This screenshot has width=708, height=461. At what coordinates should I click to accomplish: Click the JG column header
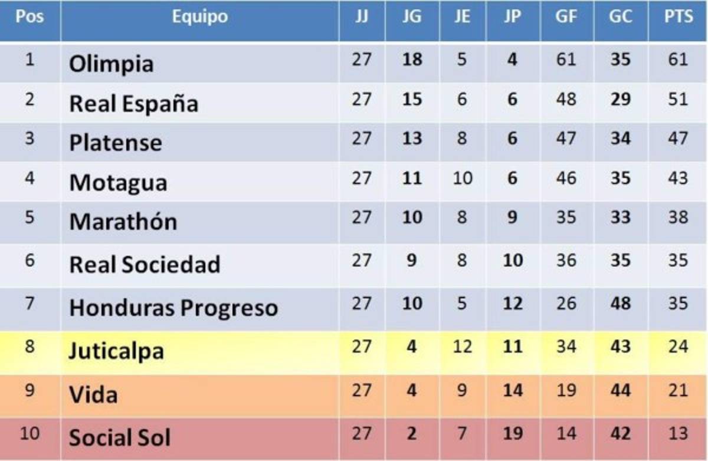pyautogui.click(x=412, y=17)
